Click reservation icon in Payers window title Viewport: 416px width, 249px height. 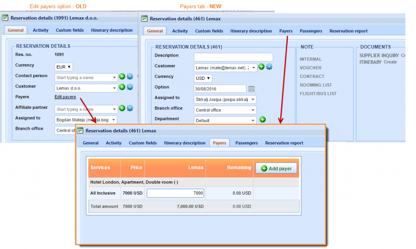pyautogui.click(x=80, y=131)
